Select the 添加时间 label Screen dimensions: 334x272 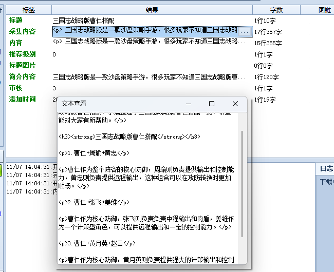tap(22, 99)
